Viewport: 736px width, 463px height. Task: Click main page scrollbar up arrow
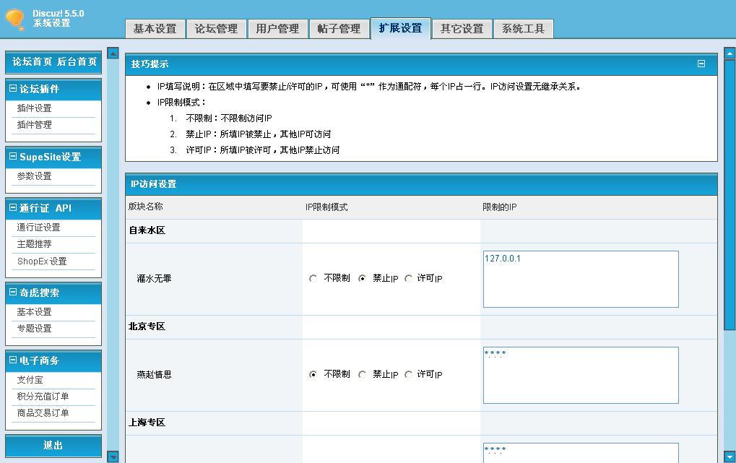(x=729, y=53)
